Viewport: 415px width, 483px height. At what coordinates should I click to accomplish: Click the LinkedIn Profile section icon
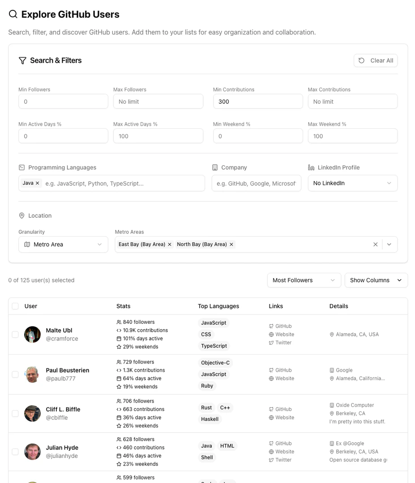pos(311,167)
